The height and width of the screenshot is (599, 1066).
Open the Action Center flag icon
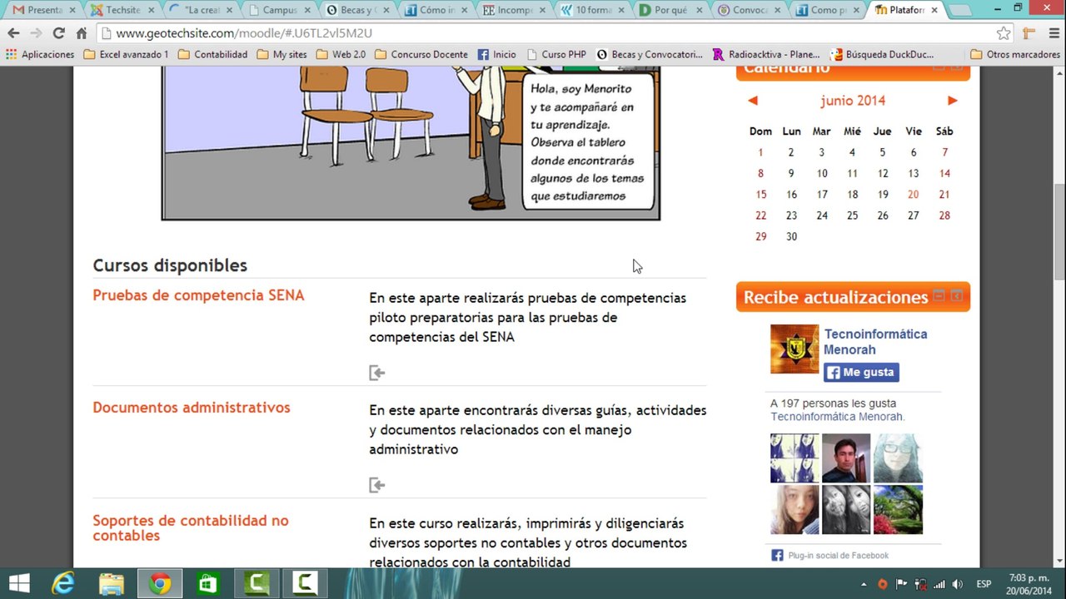pos(902,584)
